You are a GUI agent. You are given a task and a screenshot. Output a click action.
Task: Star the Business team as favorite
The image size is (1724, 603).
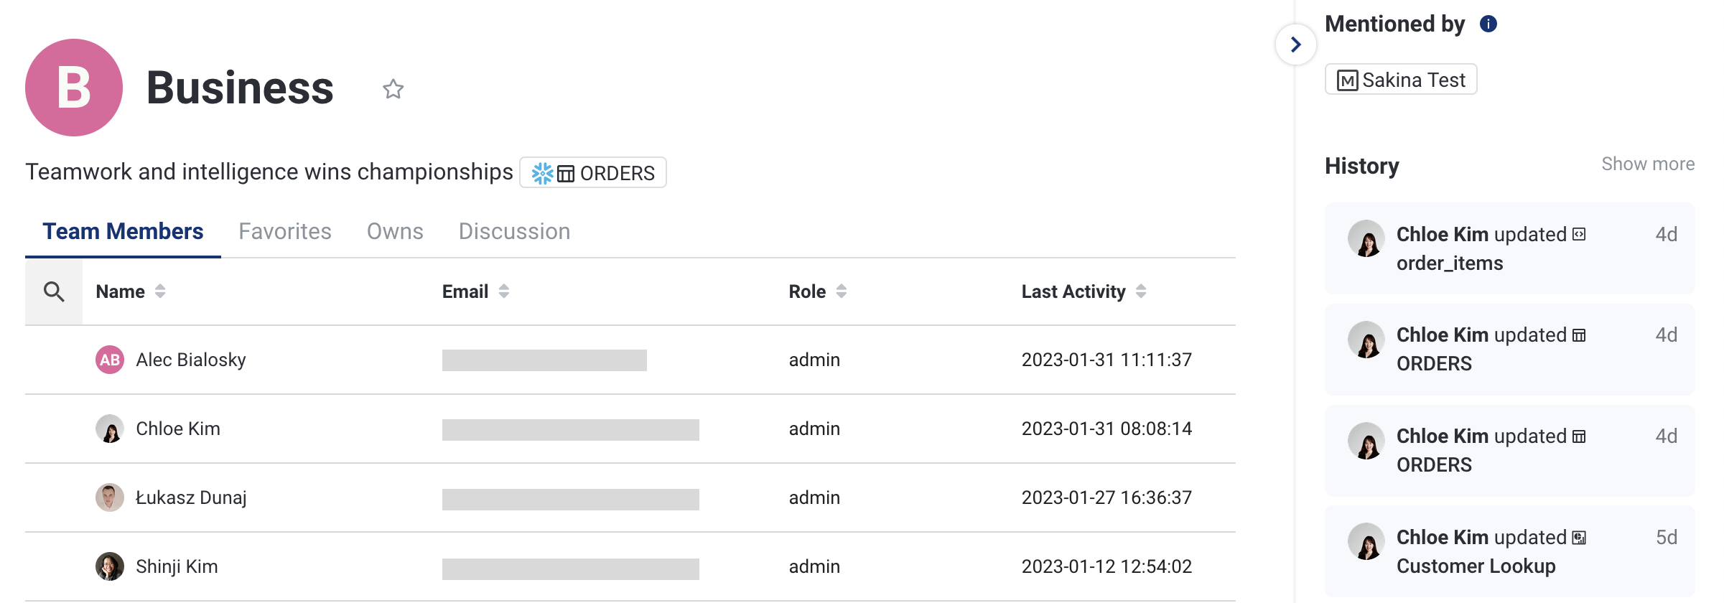pyautogui.click(x=393, y=89)
